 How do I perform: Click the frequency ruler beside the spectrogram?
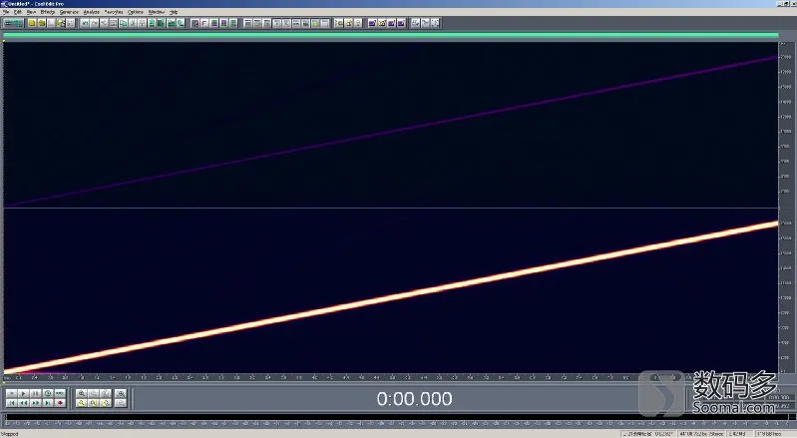coord(785,208)
